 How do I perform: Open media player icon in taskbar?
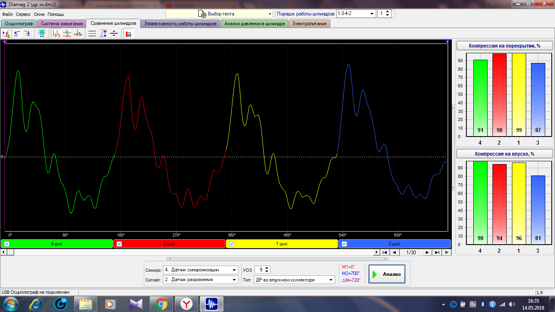click(x=110, y=304)
